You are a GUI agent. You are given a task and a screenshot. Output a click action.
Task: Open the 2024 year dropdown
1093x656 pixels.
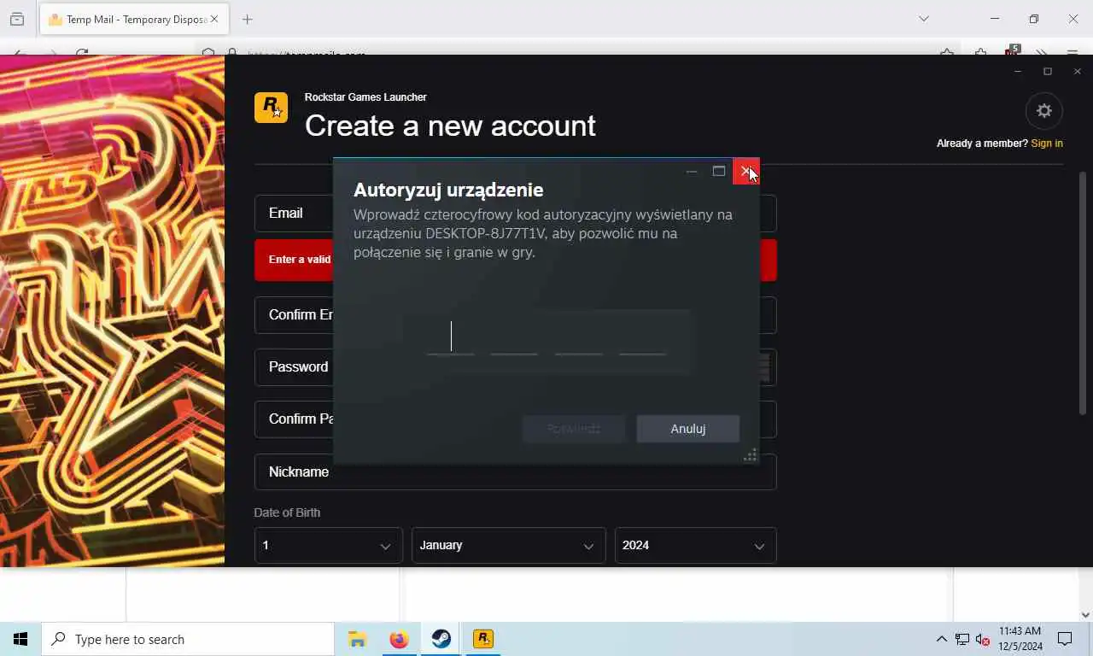[x=695, y=546]
